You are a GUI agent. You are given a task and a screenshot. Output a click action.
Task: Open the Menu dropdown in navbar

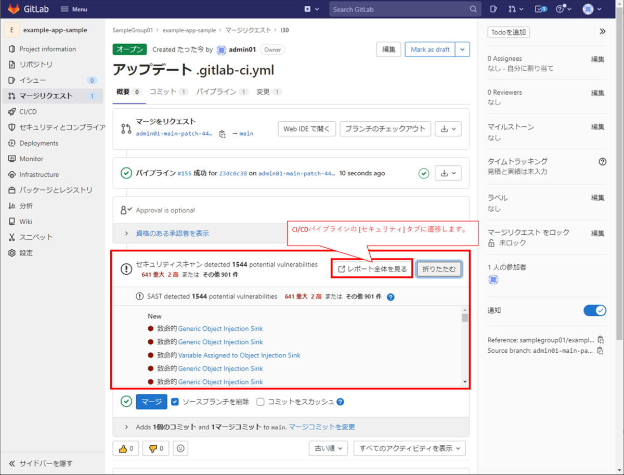coord(74,9)
